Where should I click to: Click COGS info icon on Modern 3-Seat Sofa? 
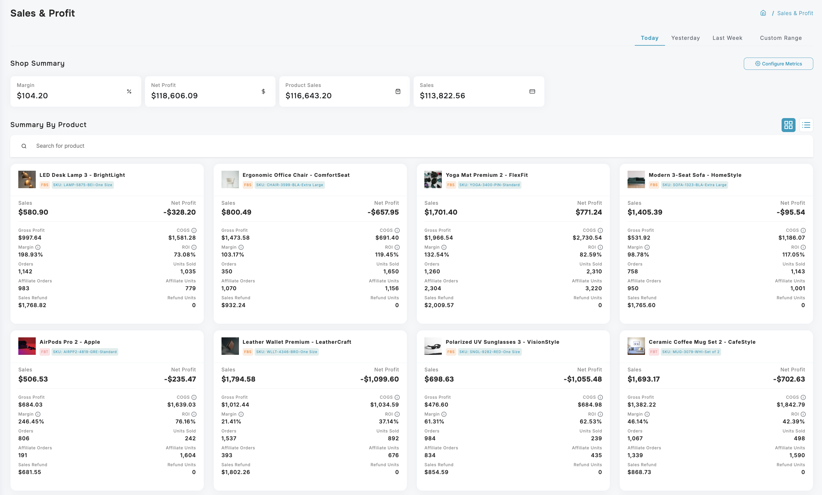803,231
